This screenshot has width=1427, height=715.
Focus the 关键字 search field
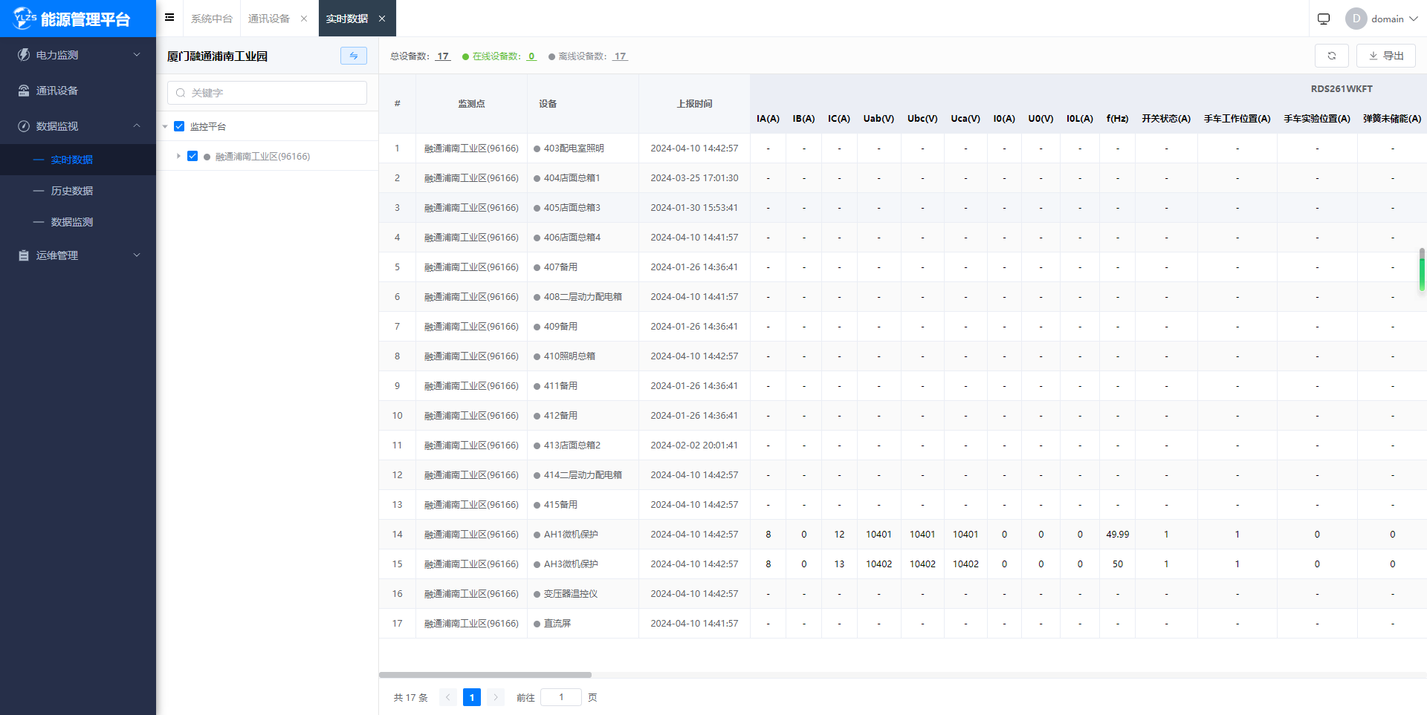(x=267, y=93)
